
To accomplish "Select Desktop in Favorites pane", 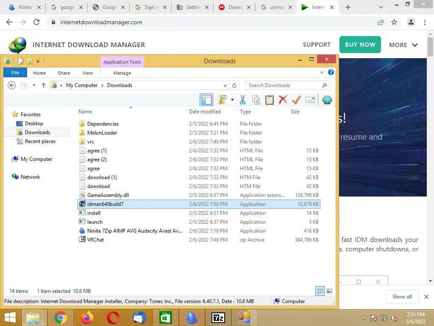I will pyautogui.click(x=34, y=124).
